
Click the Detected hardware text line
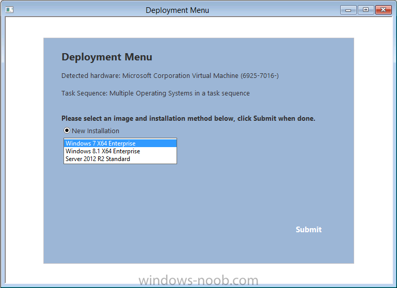click(x=170, y=76)
